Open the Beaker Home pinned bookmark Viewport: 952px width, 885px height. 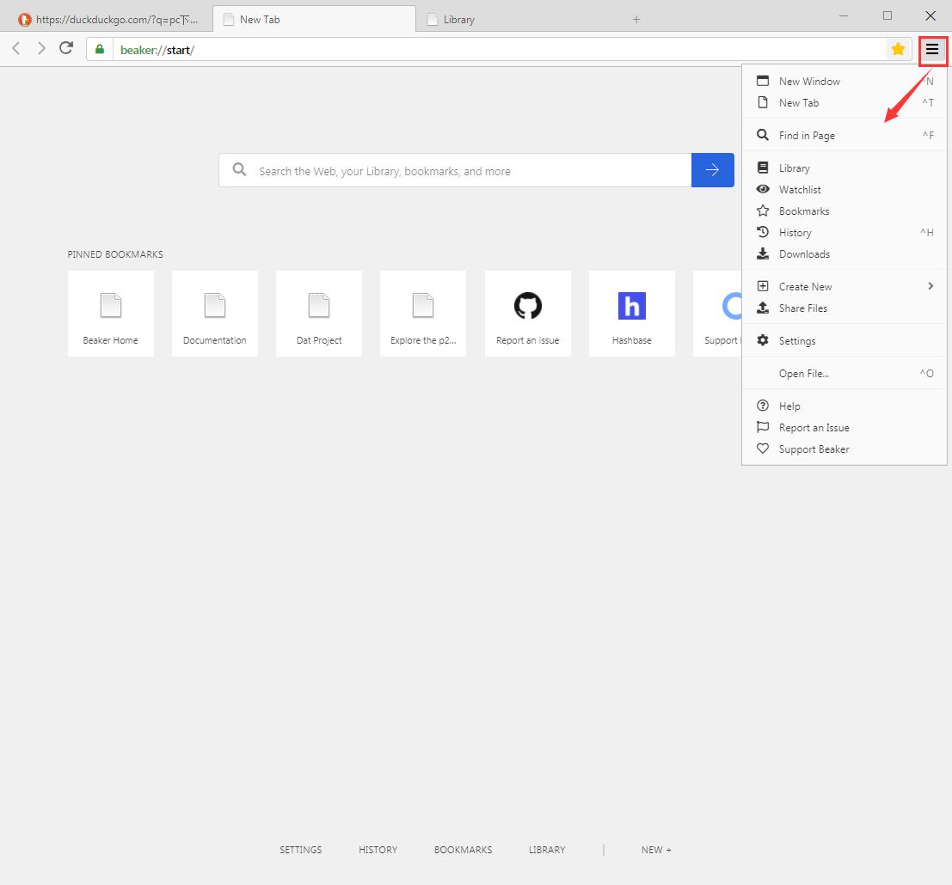[110, 314]
